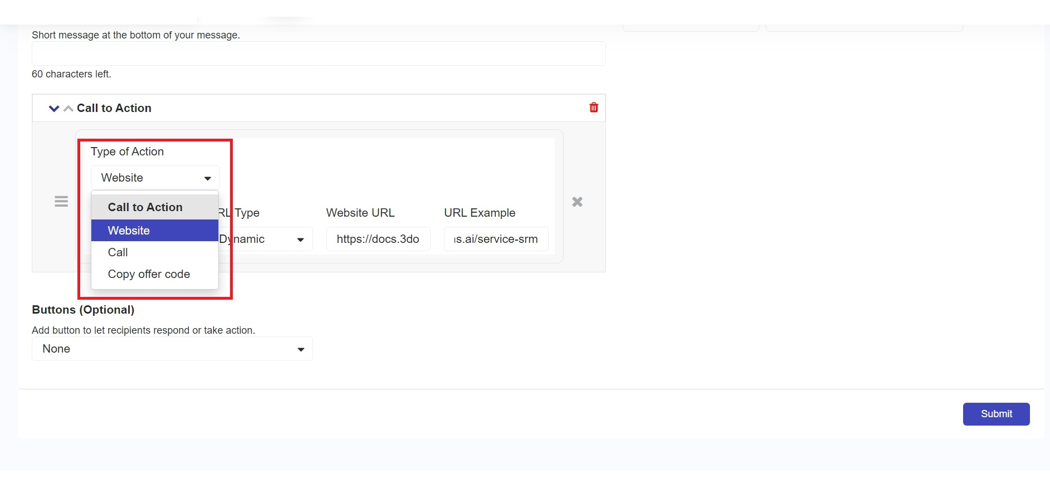Focus the URL Example text field
The width and height of the screenshot is (1050, 493).
tap(496, 239)
